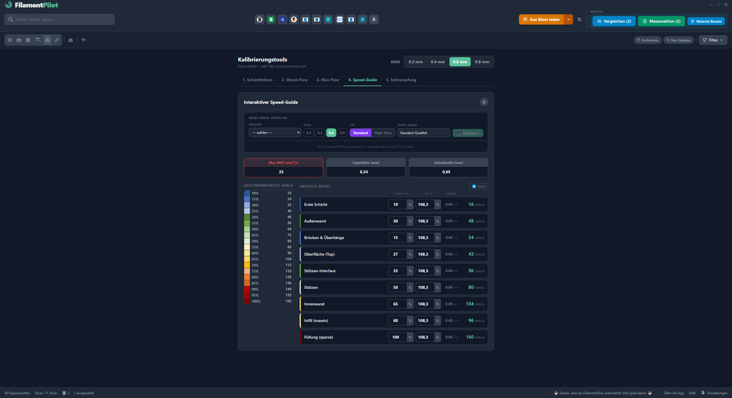Click the 100% dark red speed scale swatch

tap(247, 301)
